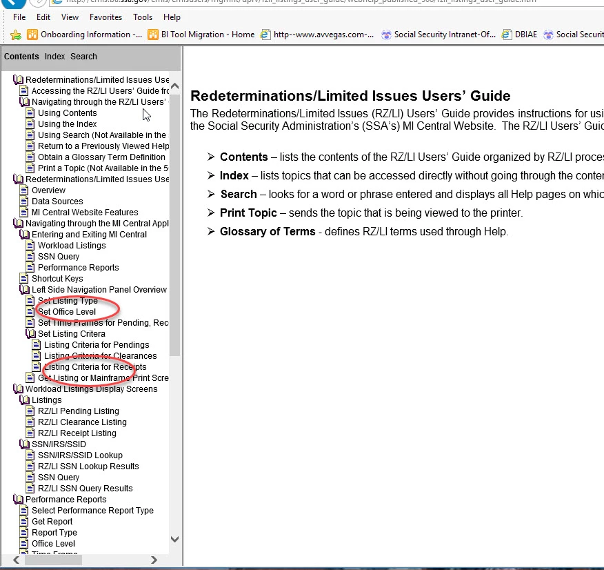The height and width of the screenshot is (570, 604).
Task: Open Listing Criteria for Clearances topic
Action: (x=101, y=356)
